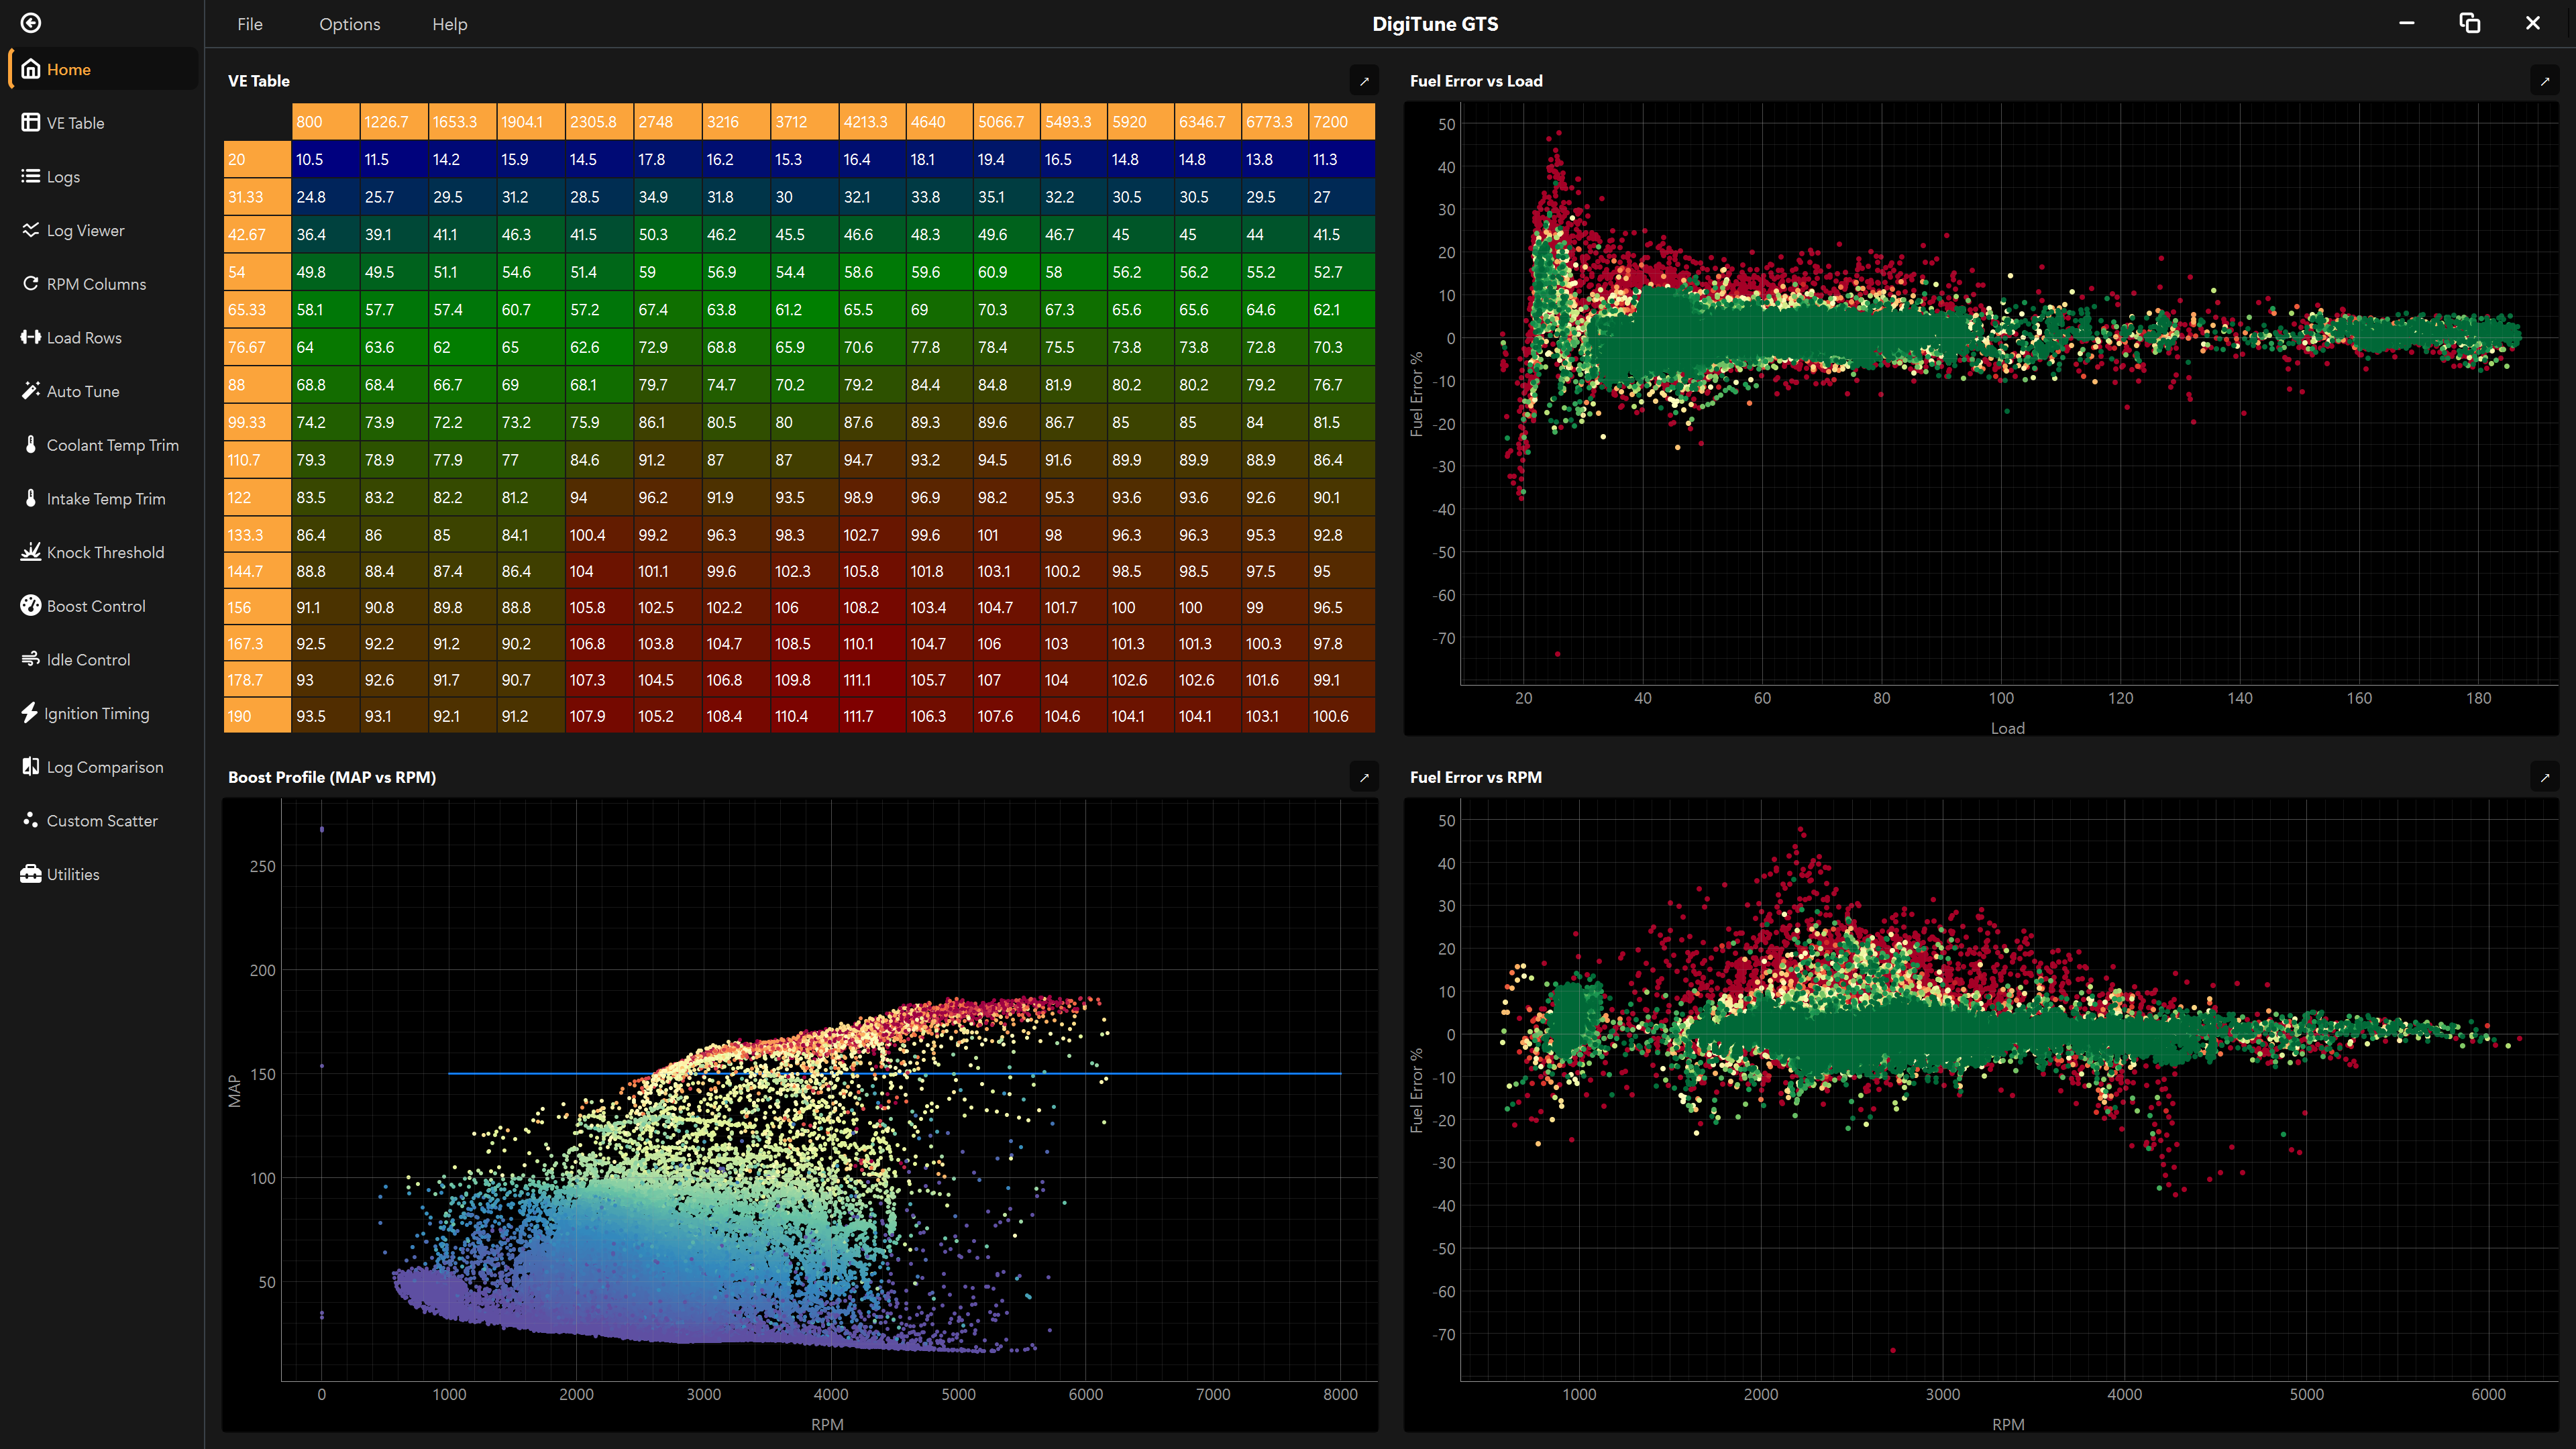Expand the Fuel Error vs RPM chart
This screenshot has width=2576, height=1449.
pyautogui.click(x=2545, y=777)
